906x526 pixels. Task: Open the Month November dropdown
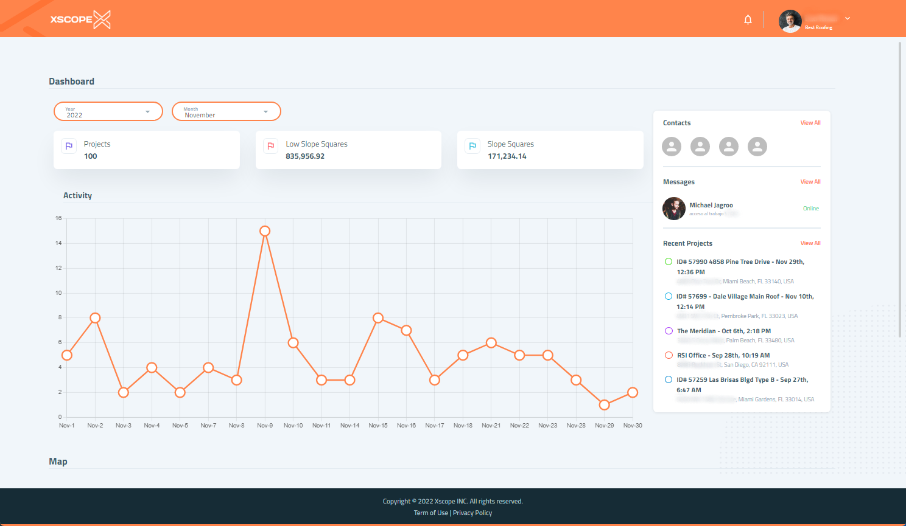coord(226,112)
